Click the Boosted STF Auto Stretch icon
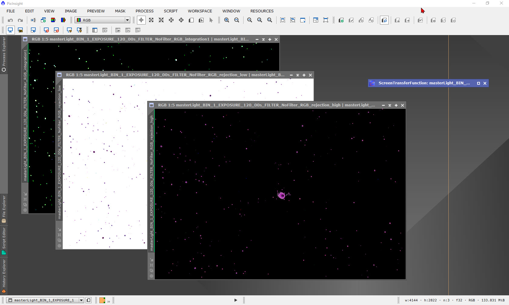This screenshot has width=509, height=305. click(79, 30)
